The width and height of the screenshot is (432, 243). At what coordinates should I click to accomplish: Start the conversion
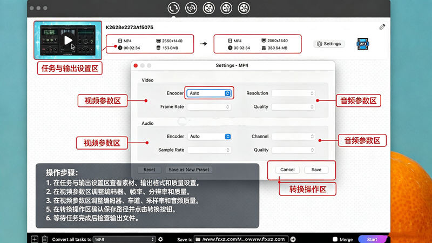(372, 239)
